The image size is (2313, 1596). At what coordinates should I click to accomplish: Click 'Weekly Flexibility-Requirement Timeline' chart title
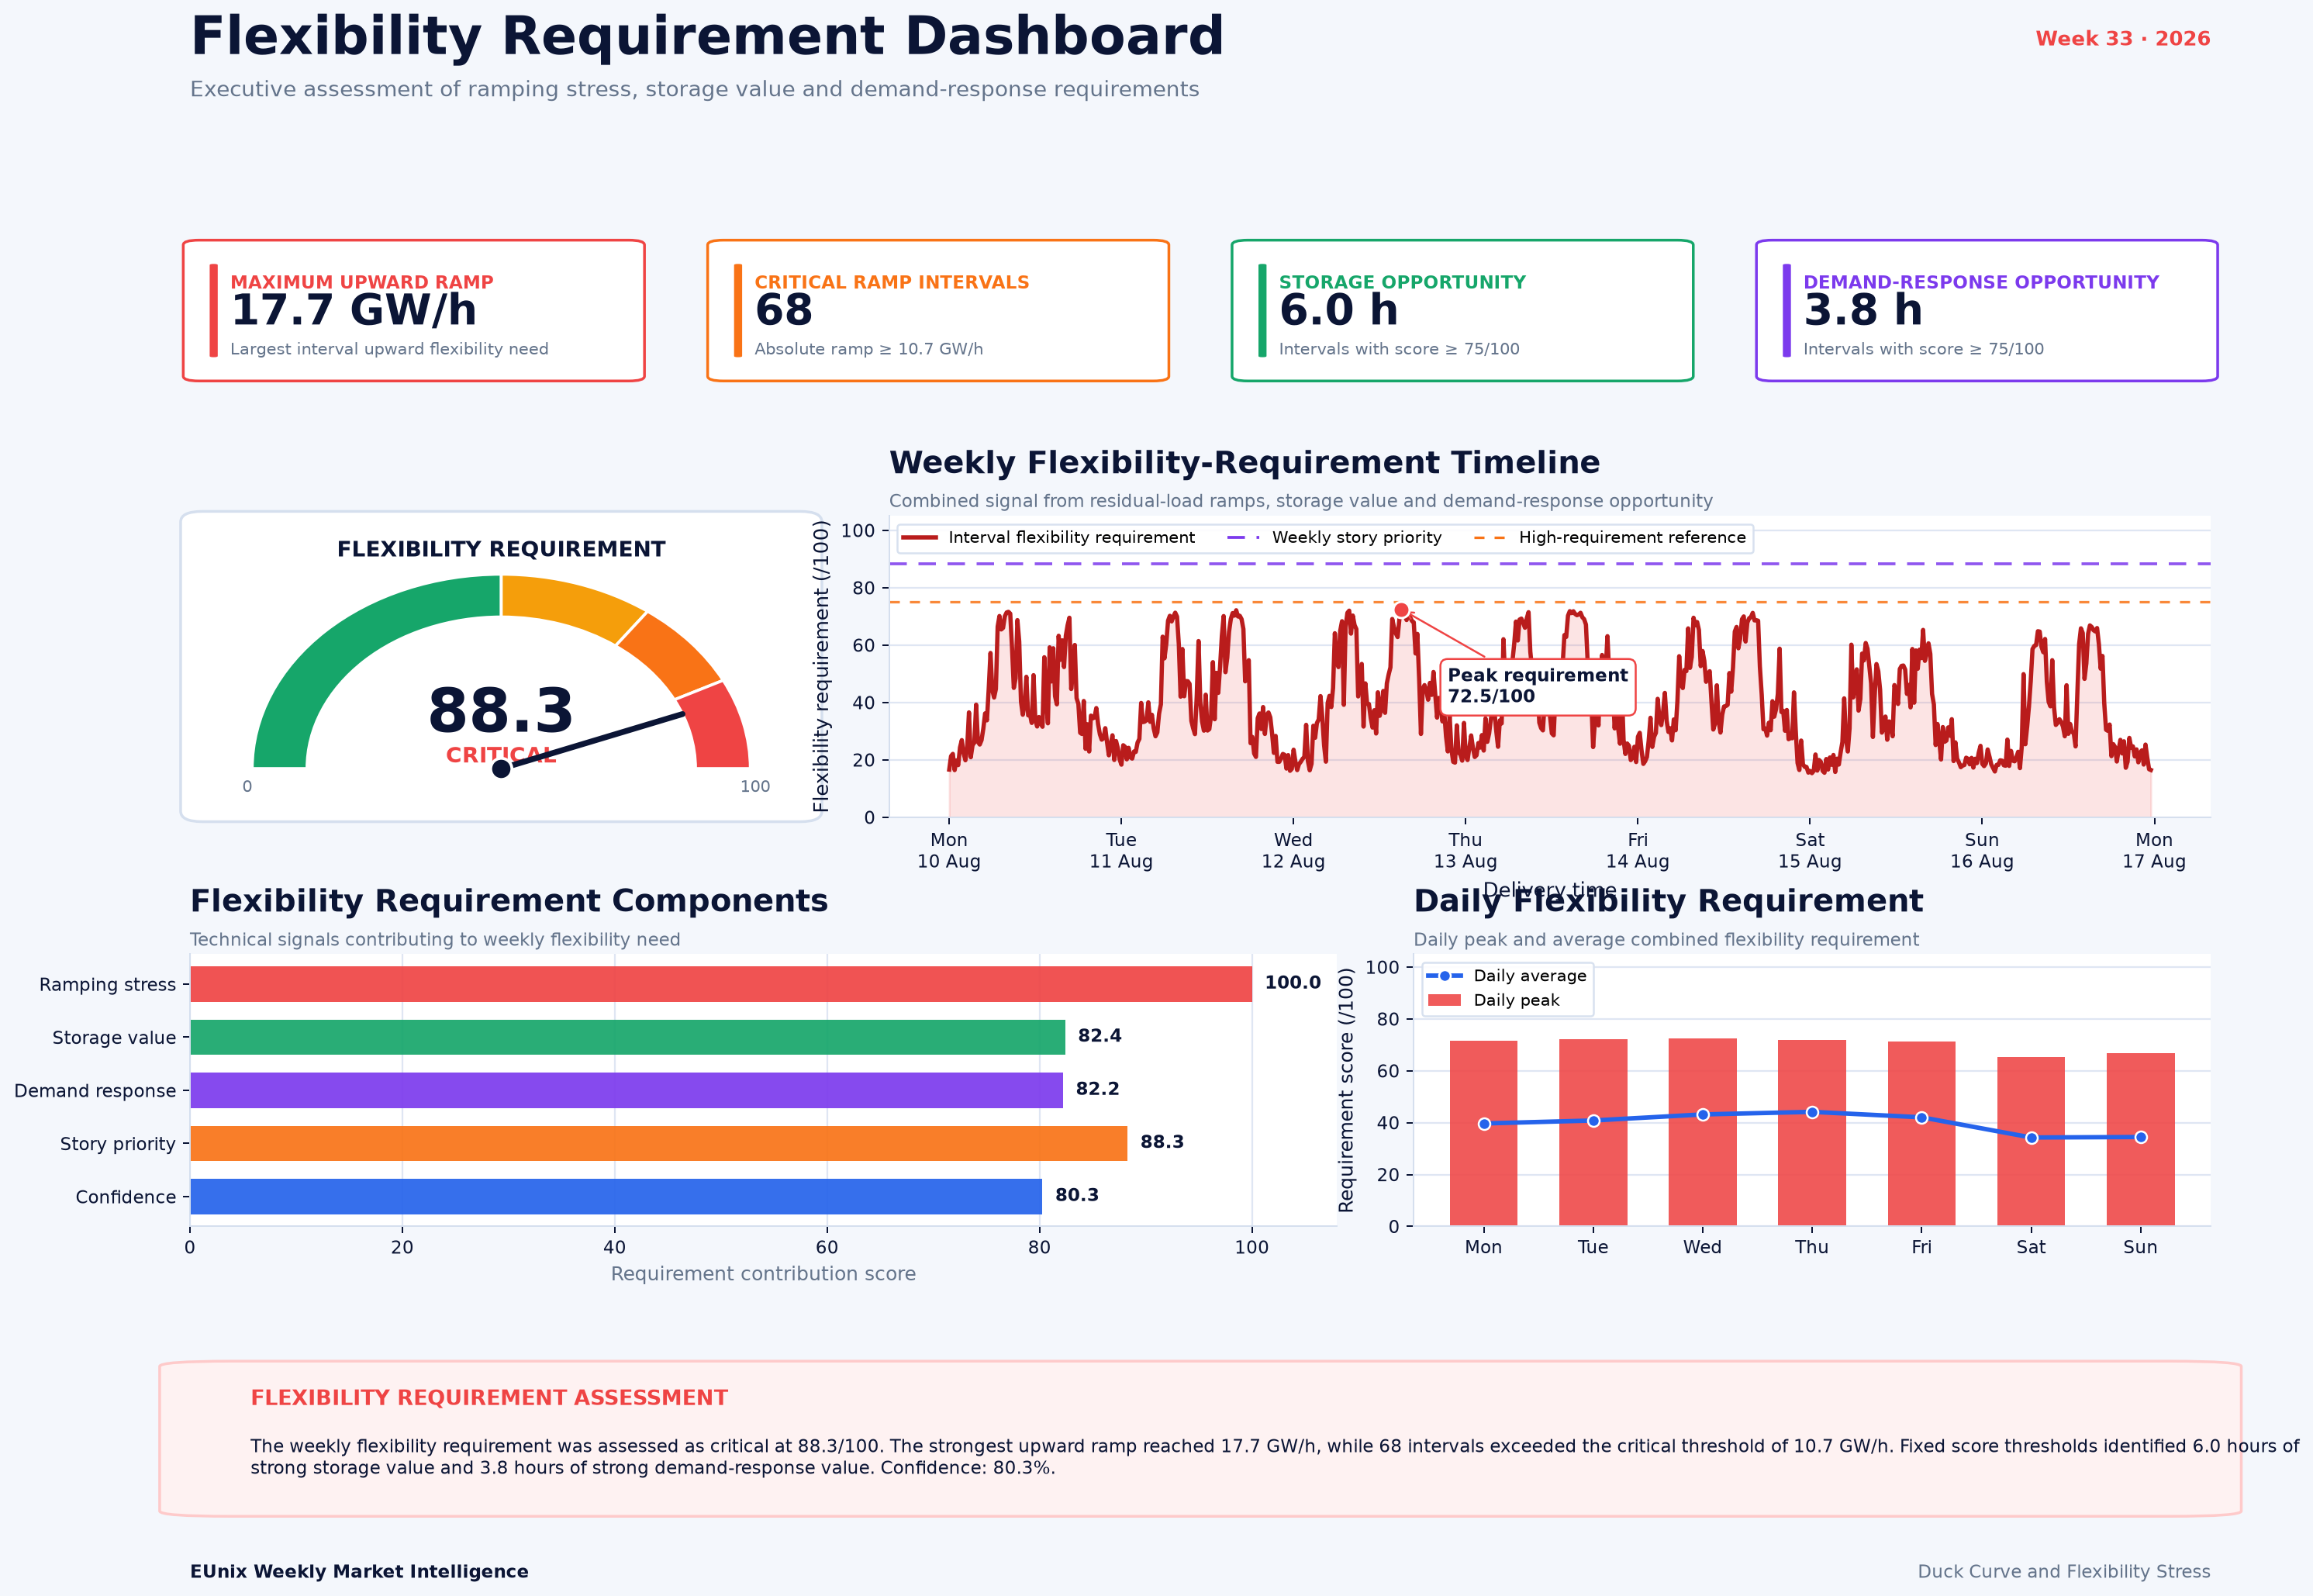click(1245, 463)
